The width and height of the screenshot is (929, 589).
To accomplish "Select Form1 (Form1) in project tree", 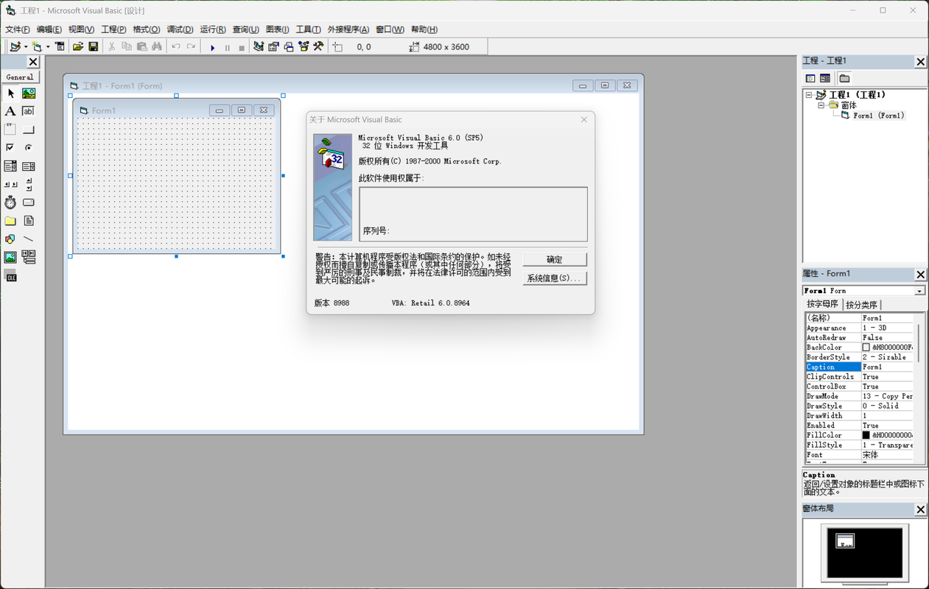I will [x=878, y=116].
